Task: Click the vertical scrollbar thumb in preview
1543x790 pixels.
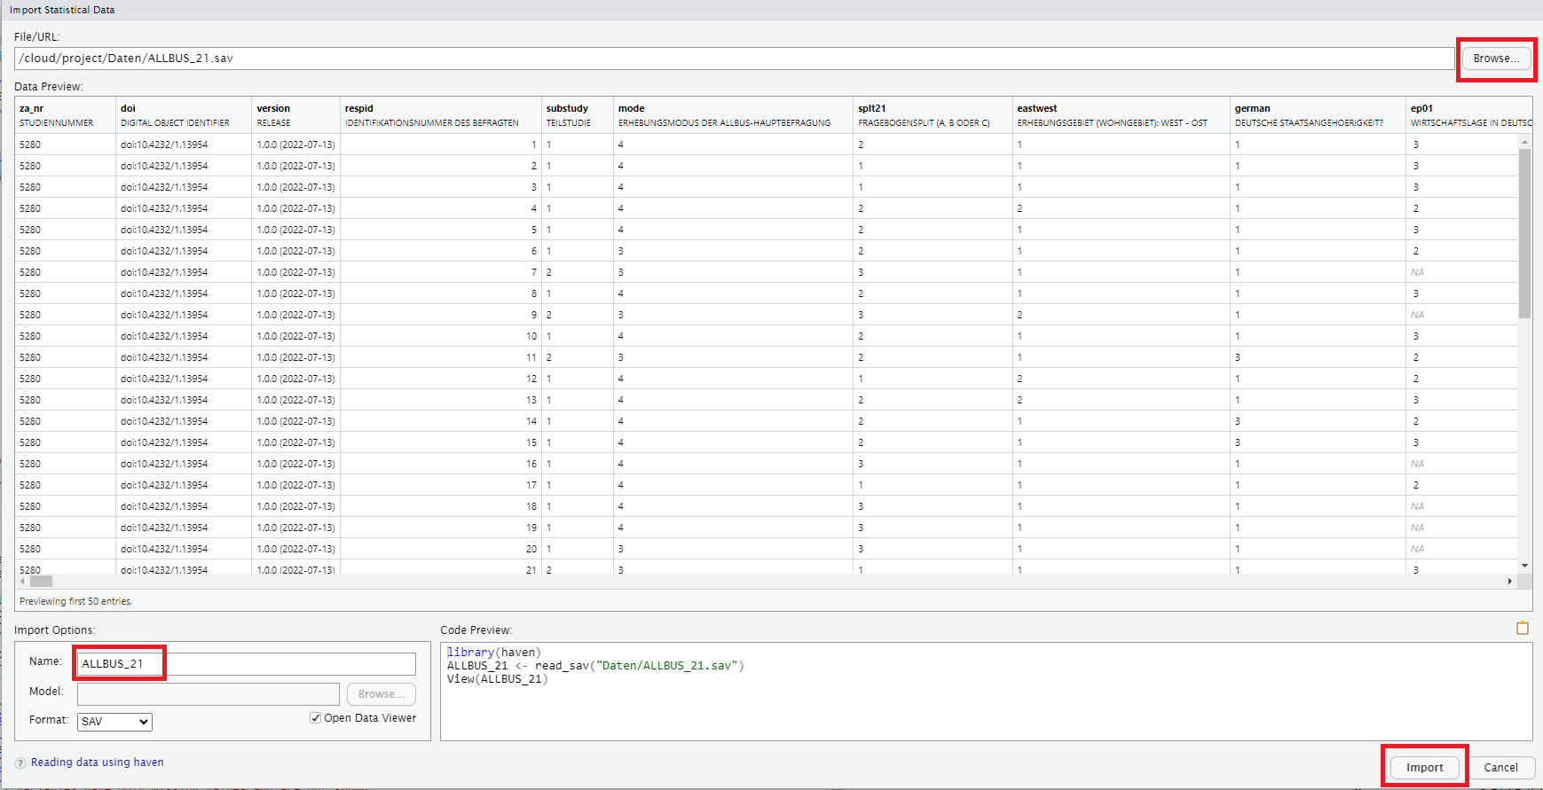Action: (x=1524, y=232)
